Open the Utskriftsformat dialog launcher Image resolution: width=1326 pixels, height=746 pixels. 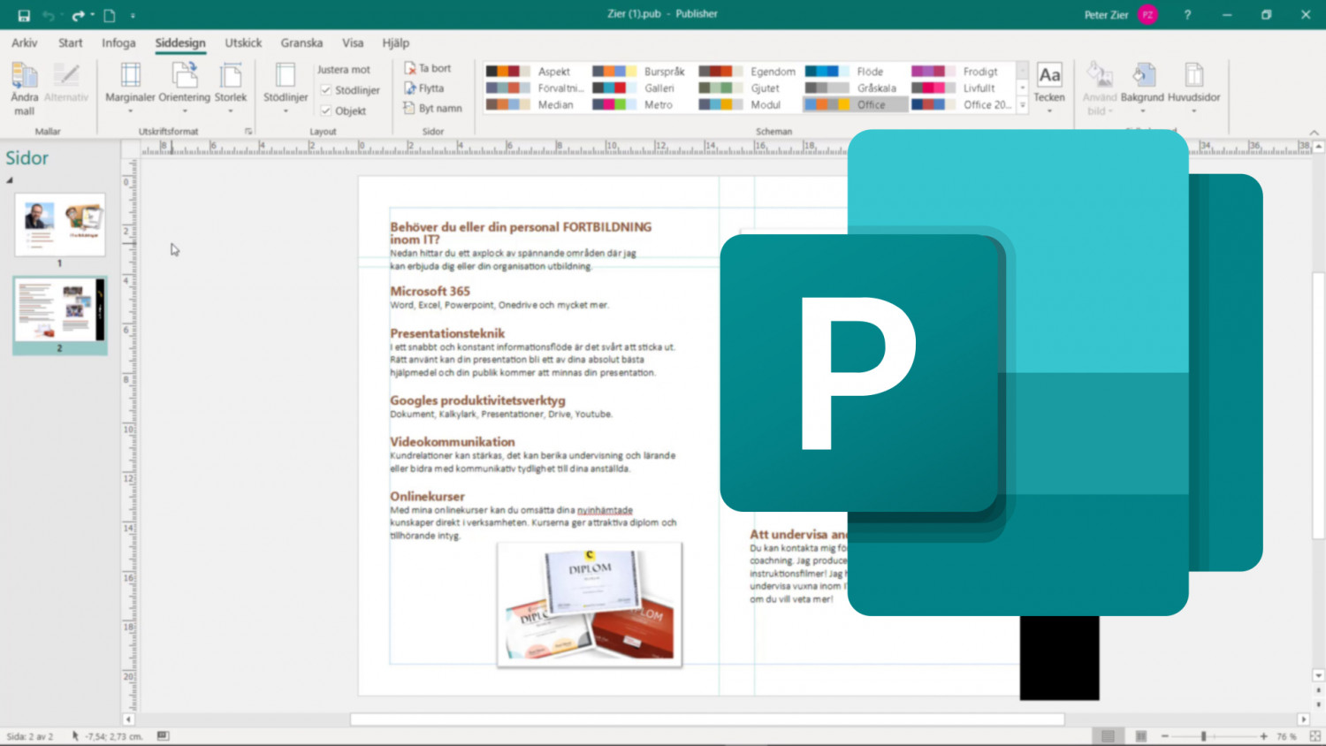click(248, 131)
